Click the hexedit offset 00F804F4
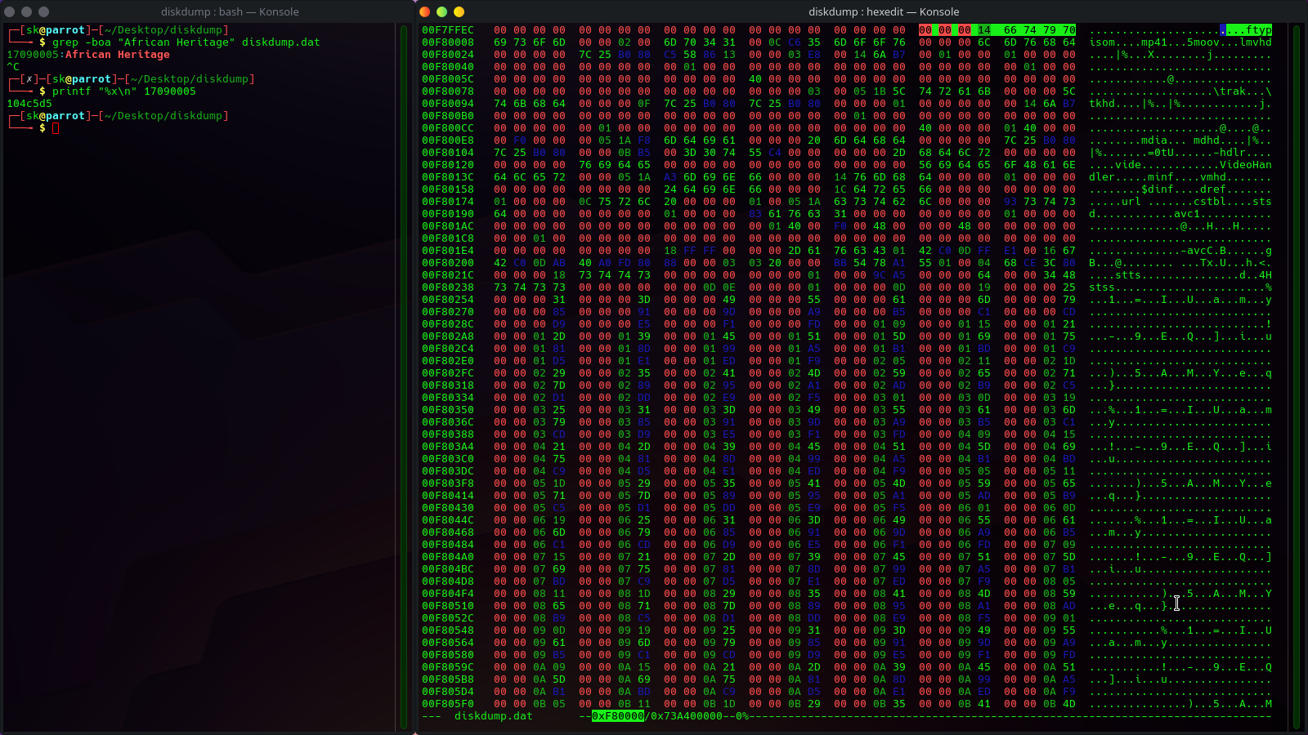Viewport: 1308px width, 735px height. point(448,594)
